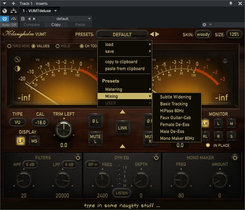
Task: Open HPF 6 dB slope selector
Action: pos(30,164)
